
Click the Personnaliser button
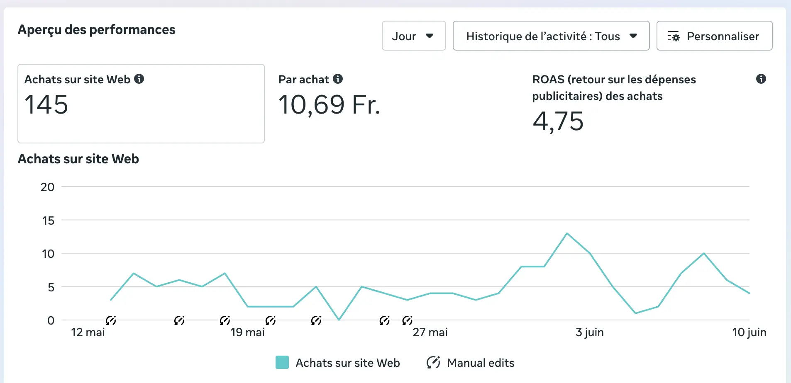tap(714, 36)
